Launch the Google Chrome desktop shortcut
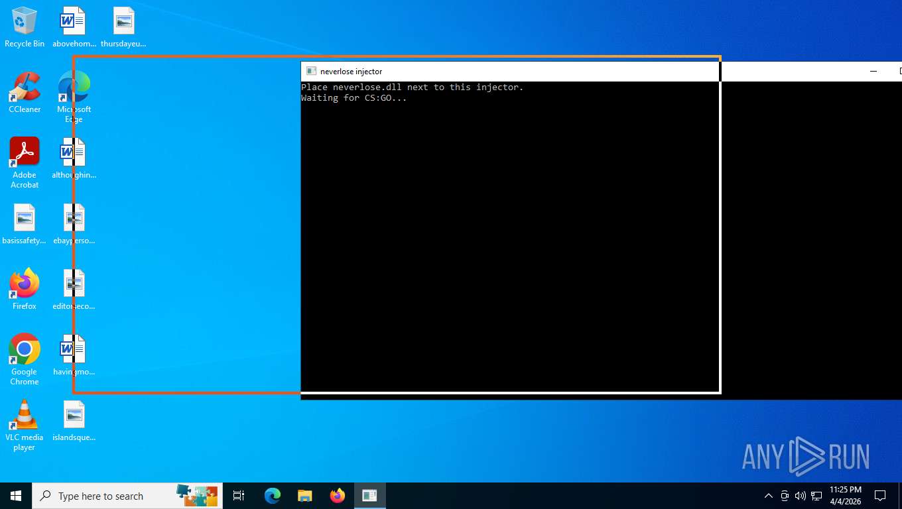Image resolution: width=902 pixels, height=509 pixels. pyautogui.click(x=25, y=360)
